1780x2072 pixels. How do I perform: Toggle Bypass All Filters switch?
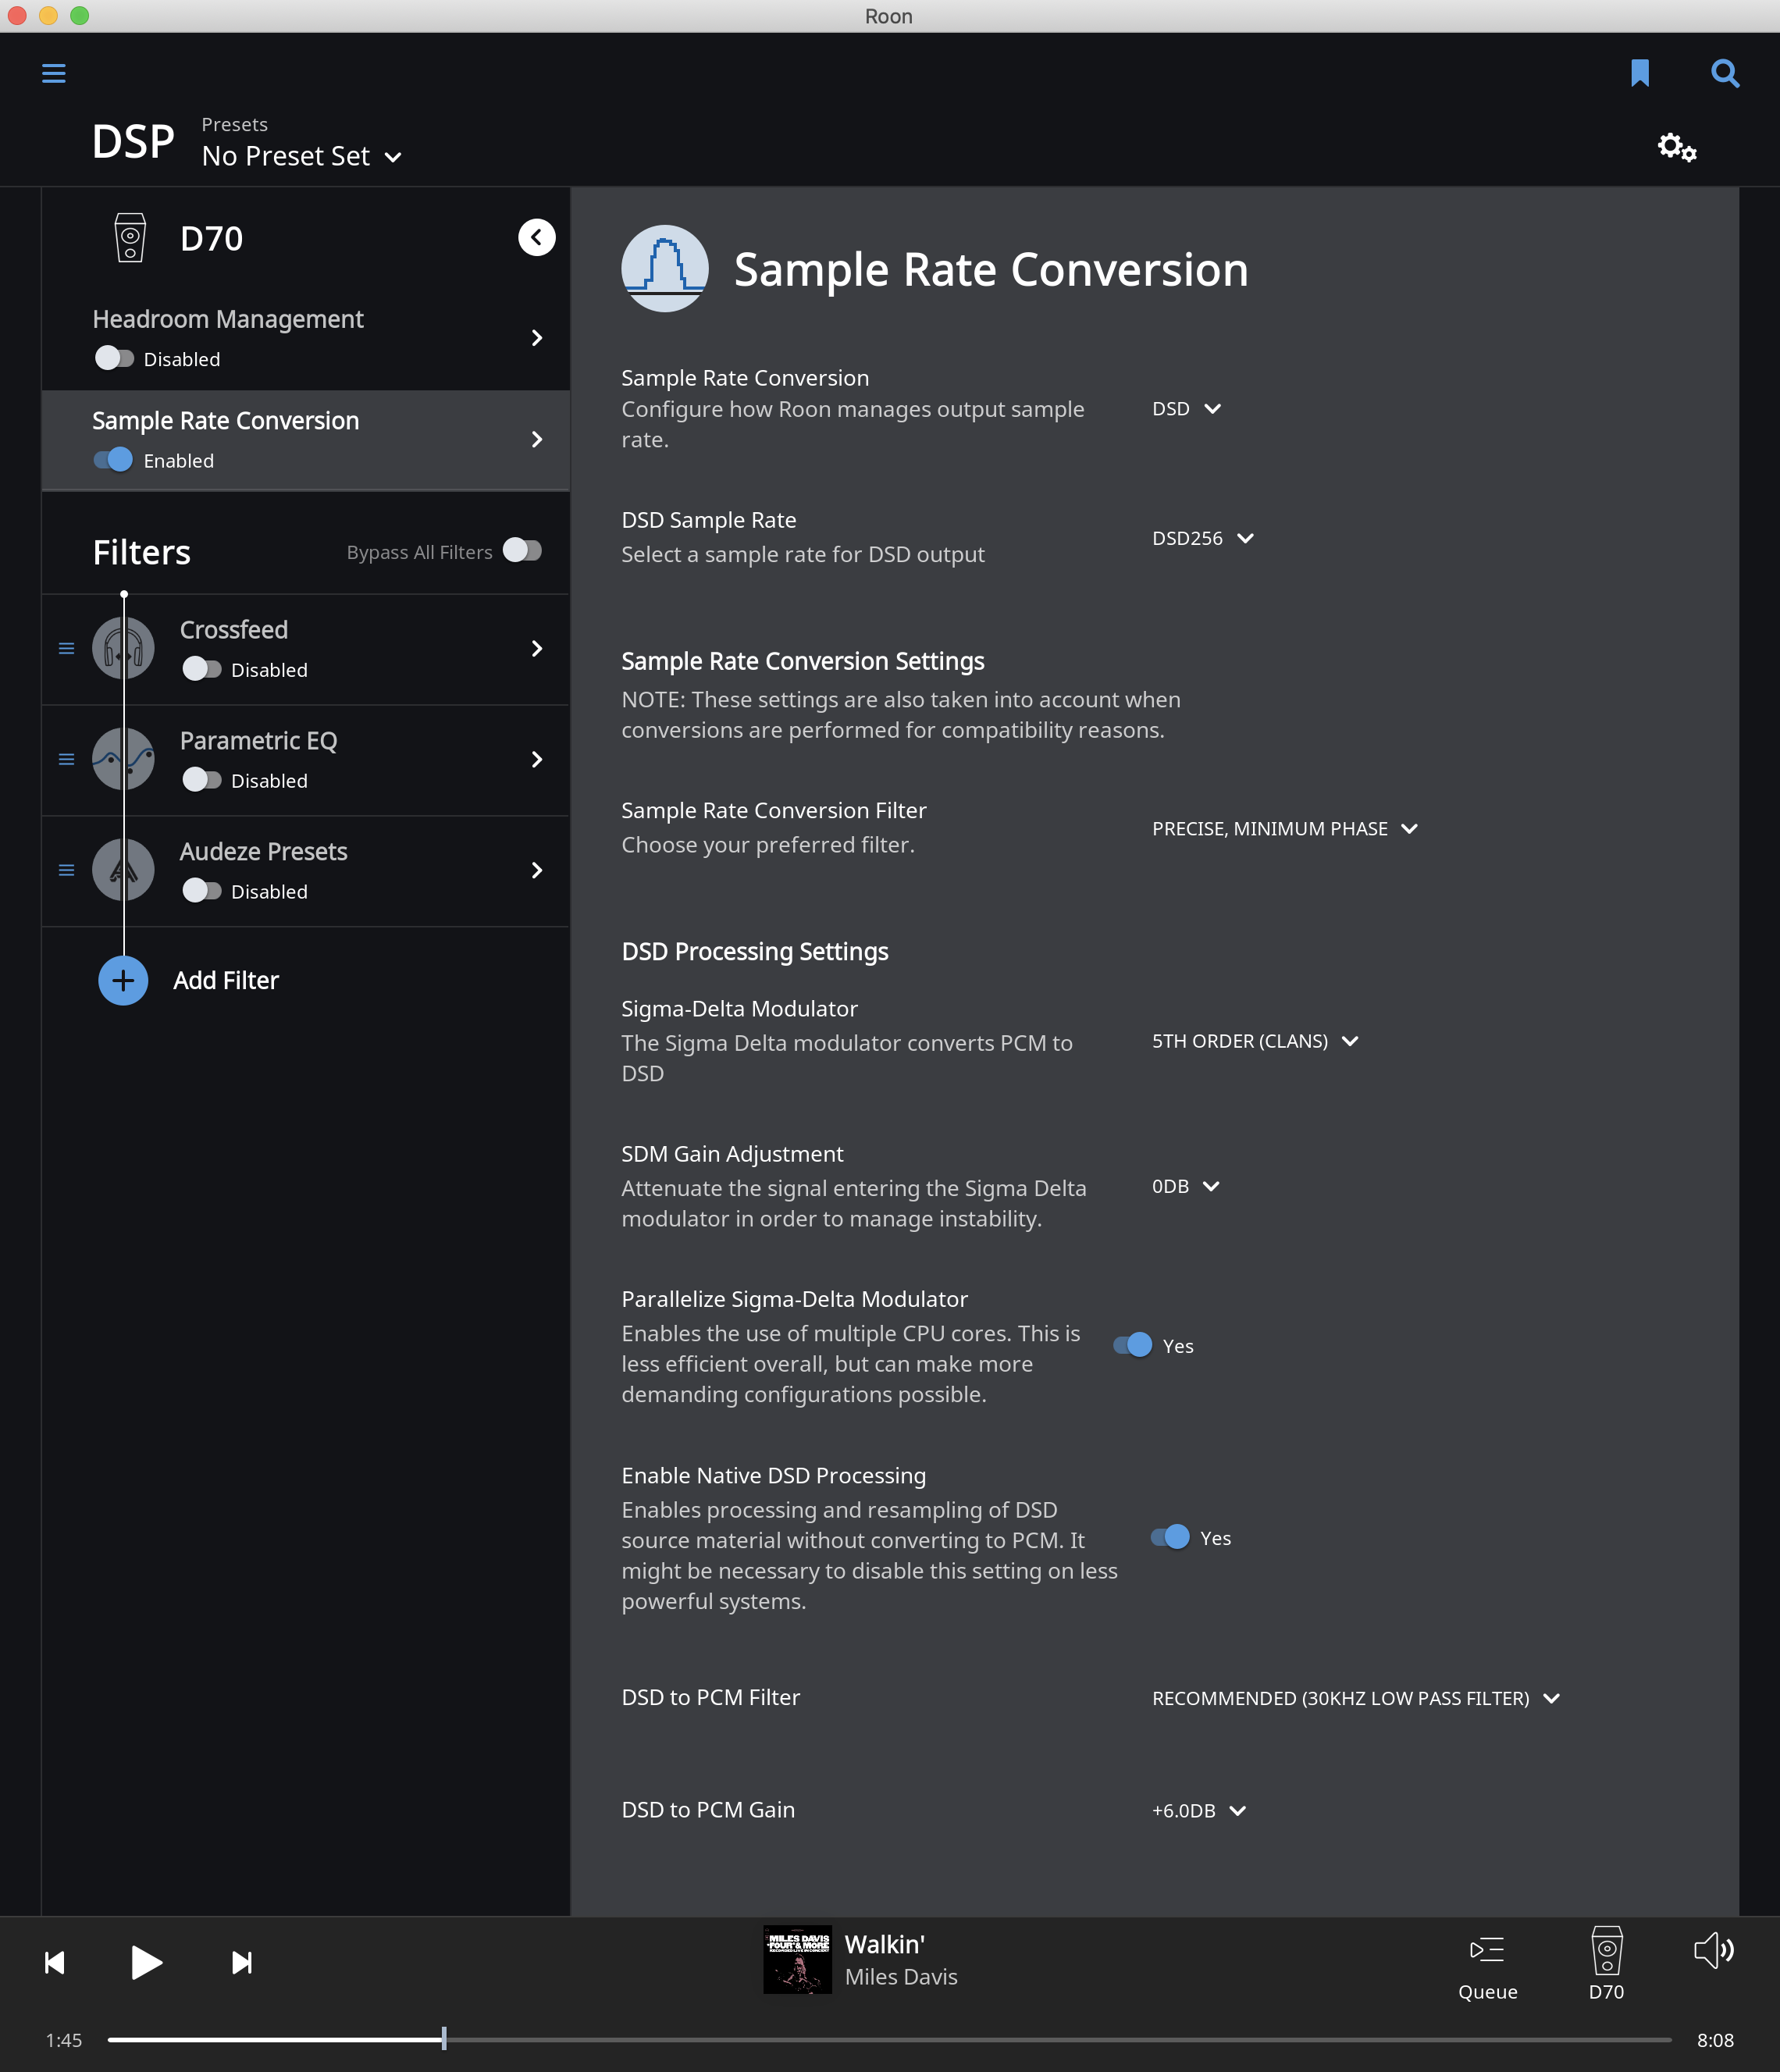click(522, 550)
